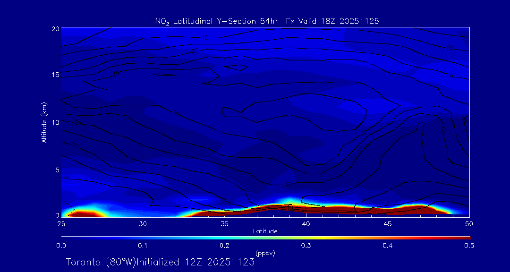
Task: Click the plot title "NO₂ Latitudinal Y-Section 54hr"
Action: (x=217, y=21)
